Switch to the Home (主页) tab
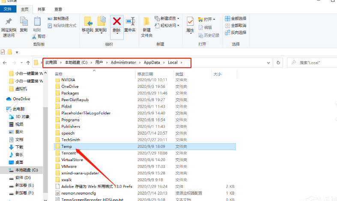337x201 pixels. coord(24,9)
